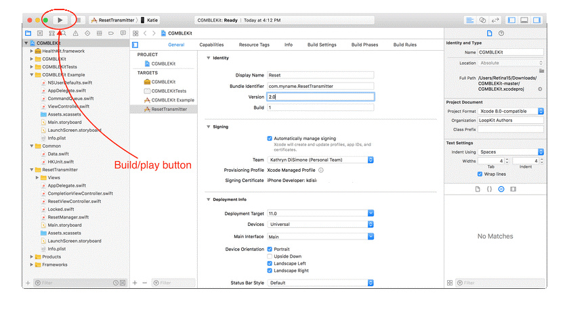Open the Code Snippet library
The width and height of the screenshot is (569, 320).
click(x=489, y=189)
